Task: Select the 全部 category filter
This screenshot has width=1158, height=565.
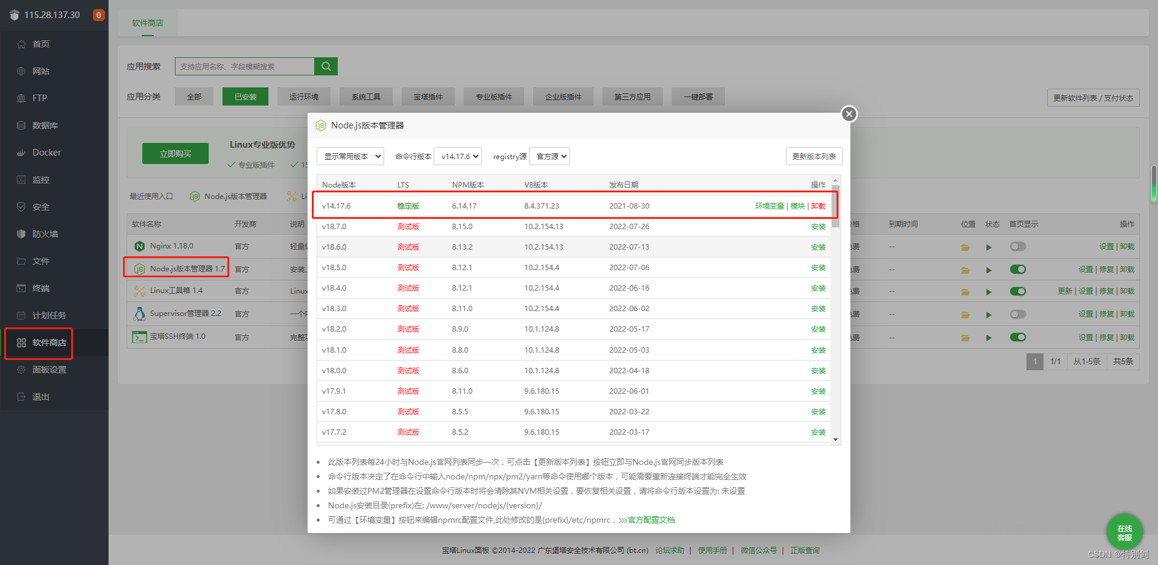Action: pos(194,96)
